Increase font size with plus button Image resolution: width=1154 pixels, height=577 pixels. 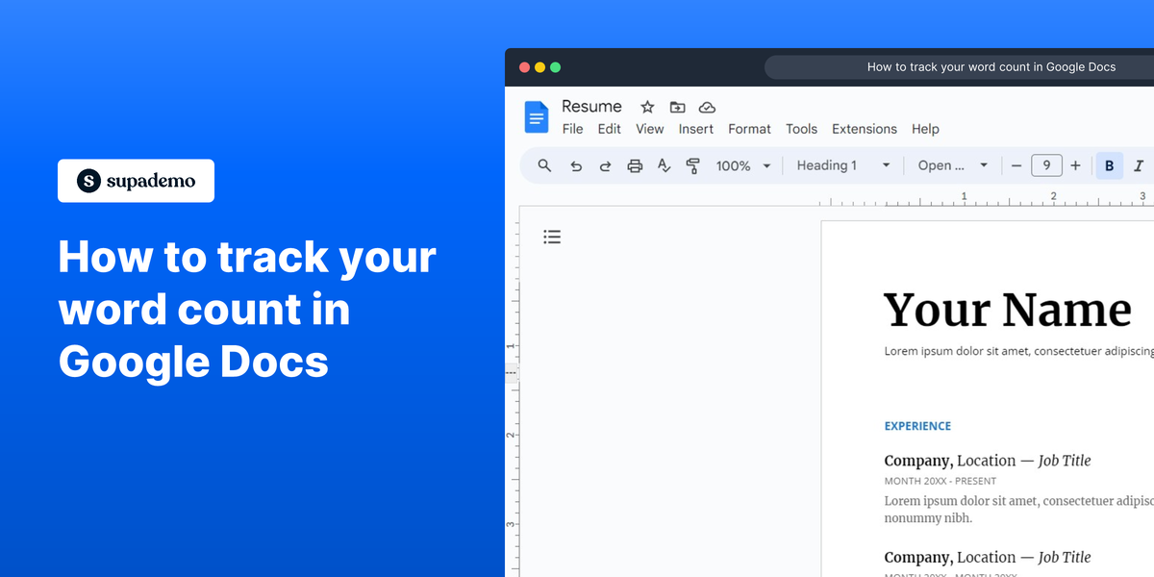1075,165
